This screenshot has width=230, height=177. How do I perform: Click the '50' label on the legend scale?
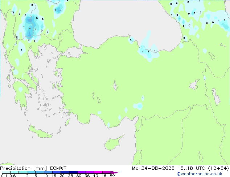point(112,176)
